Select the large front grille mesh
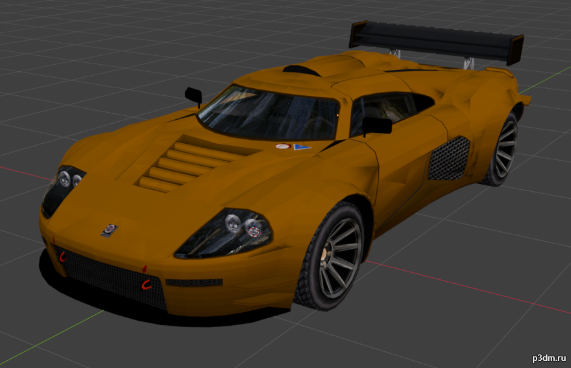Image resolution: width=571 pixels, height=368 pixels. click(x=111, y=277)
